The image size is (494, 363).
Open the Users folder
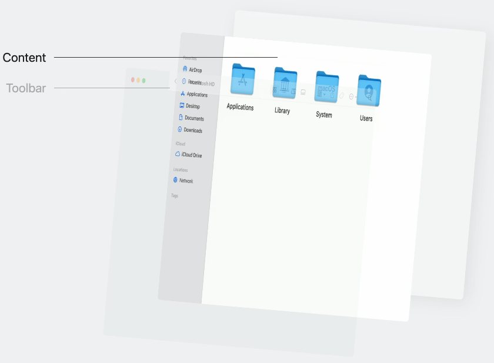coord(369,91)
